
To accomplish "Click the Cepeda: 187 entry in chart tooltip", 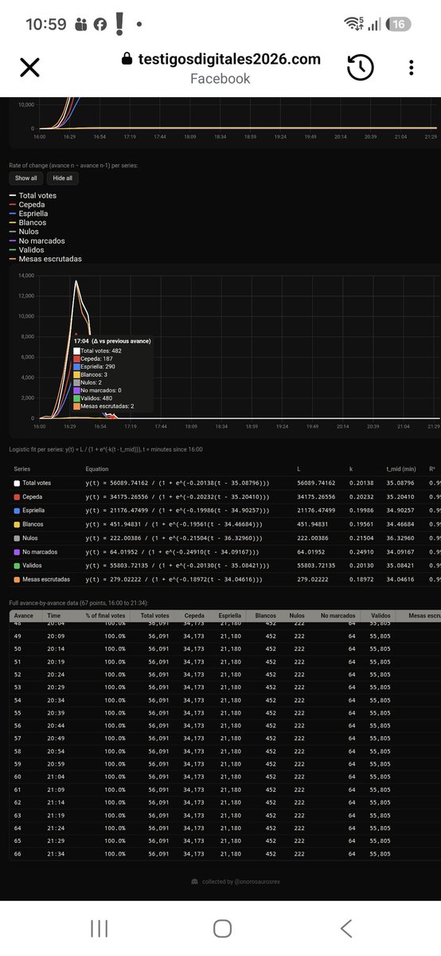I will 95,358.
